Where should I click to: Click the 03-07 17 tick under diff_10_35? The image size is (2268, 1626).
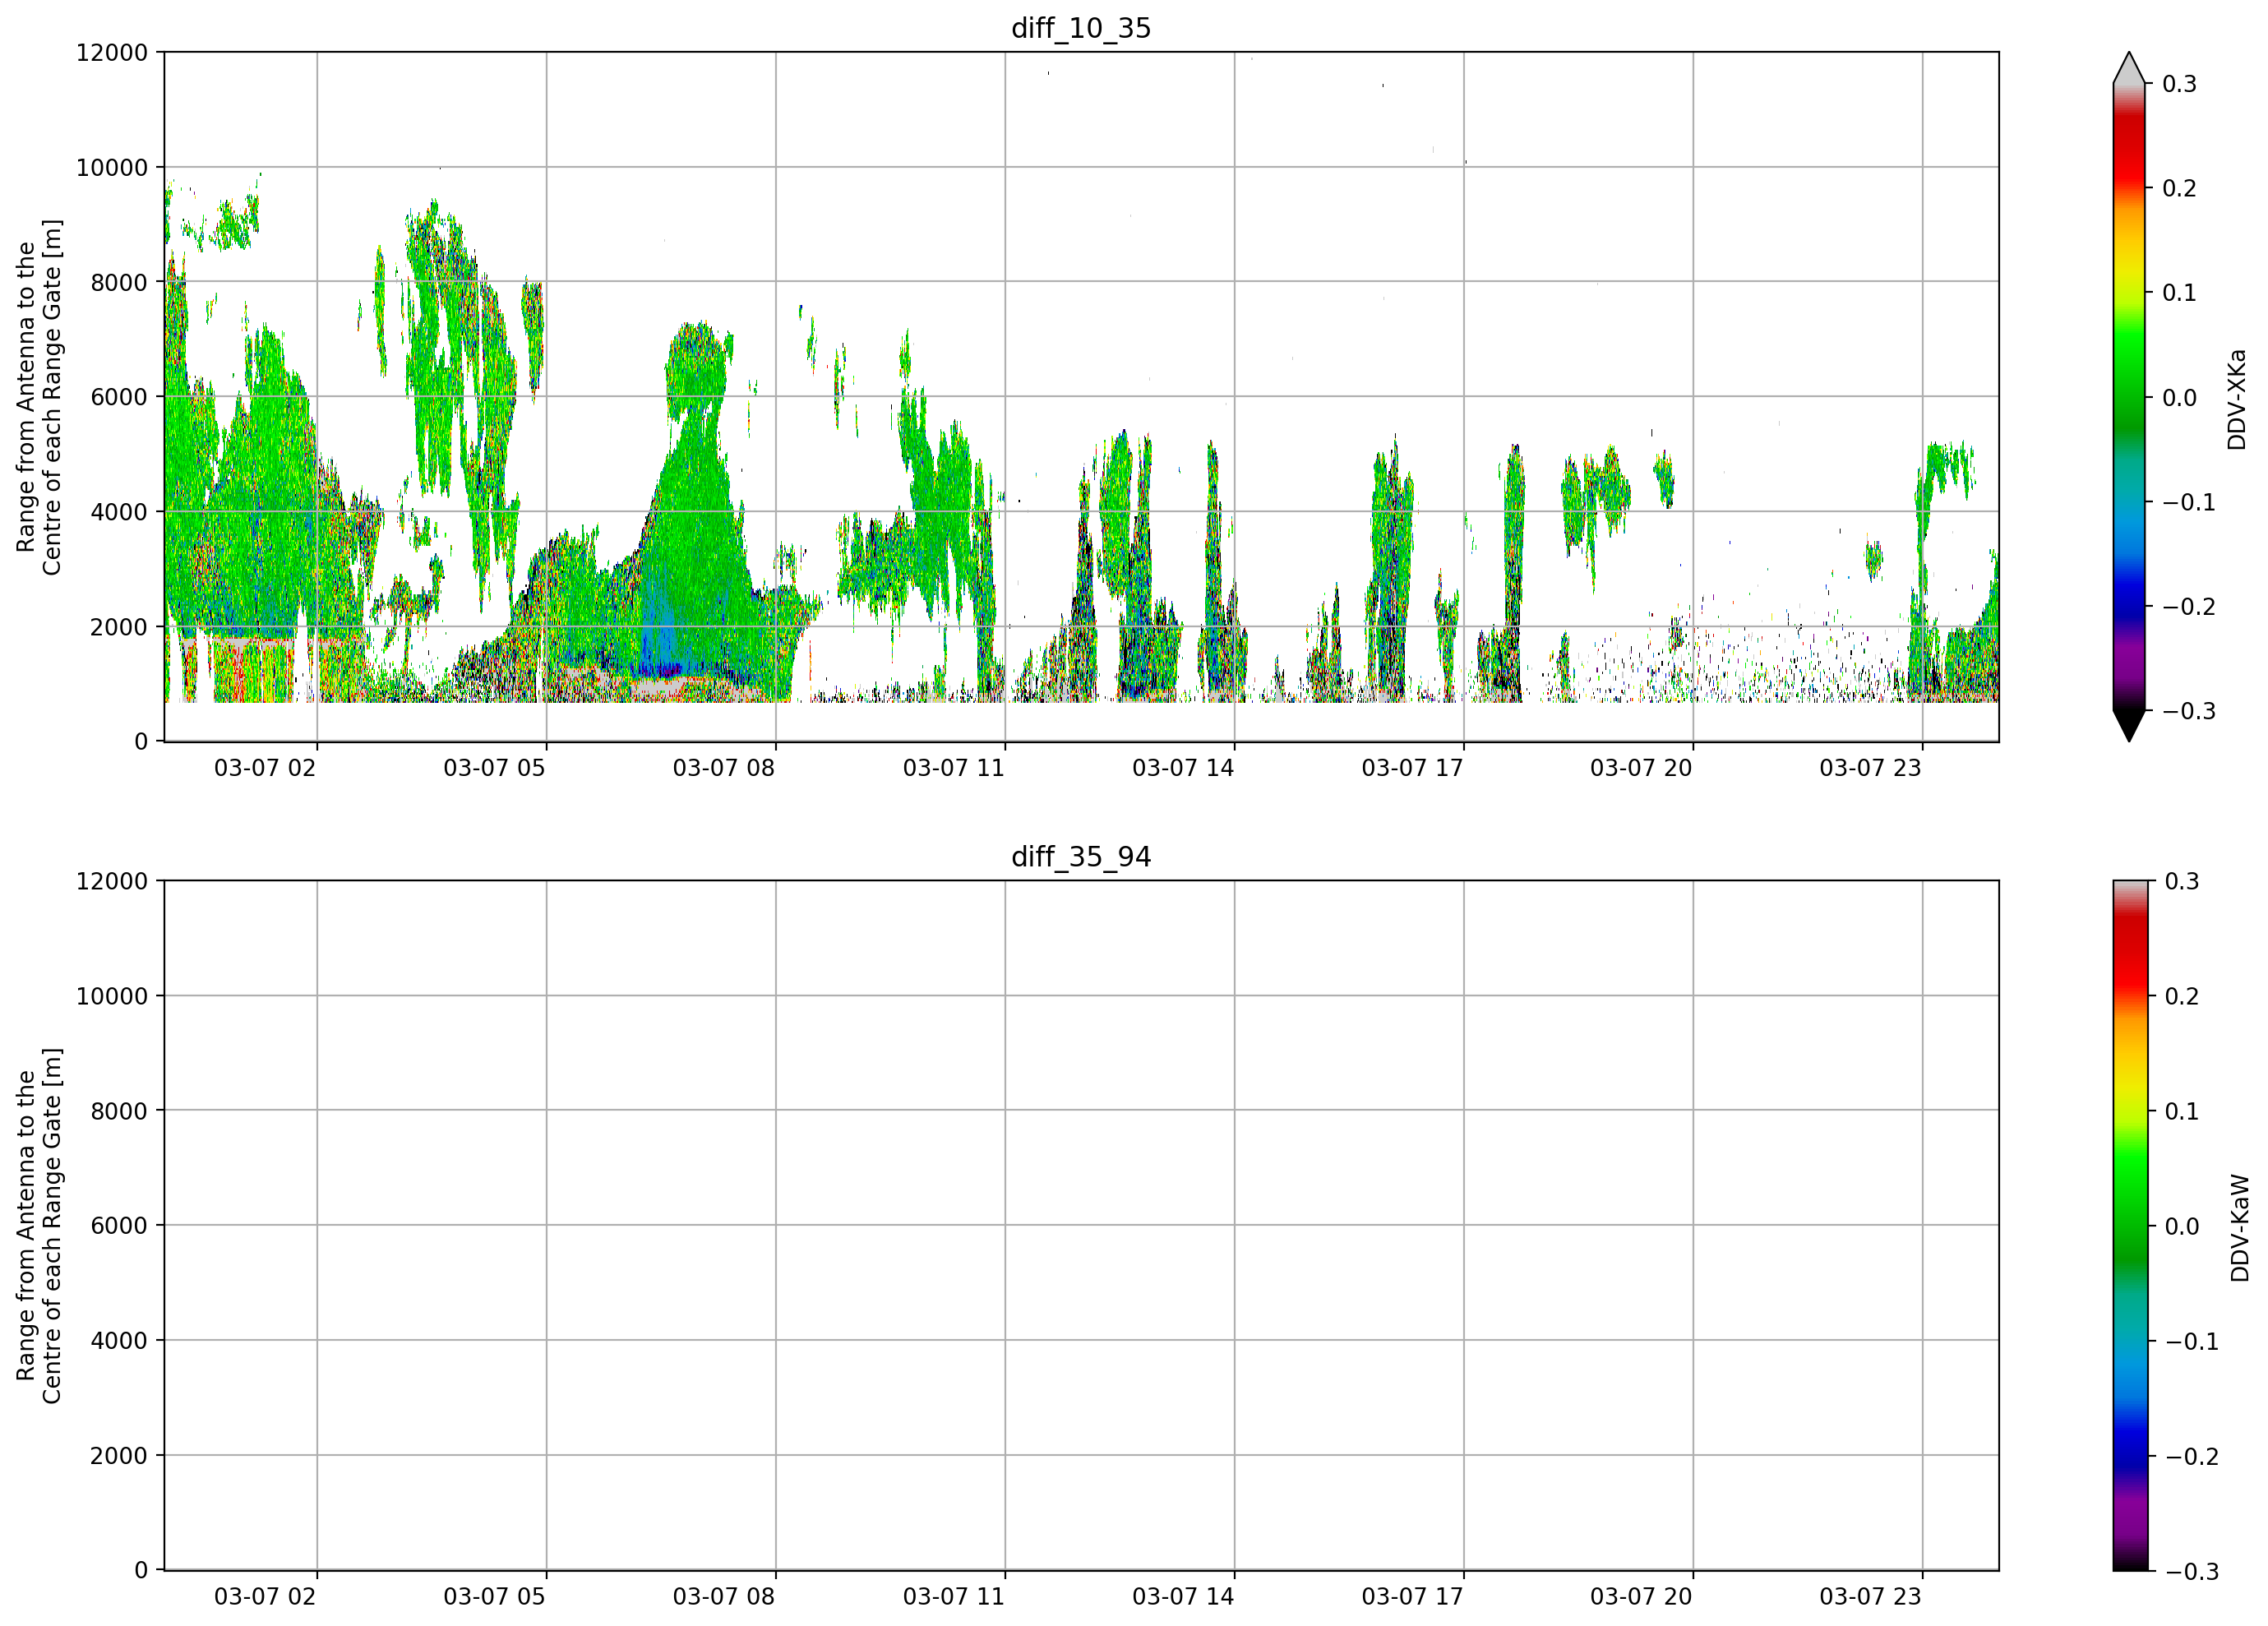[x=1412, y=768]
